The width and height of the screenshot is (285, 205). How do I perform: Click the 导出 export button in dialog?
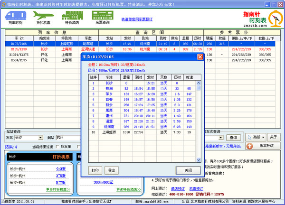111,170
